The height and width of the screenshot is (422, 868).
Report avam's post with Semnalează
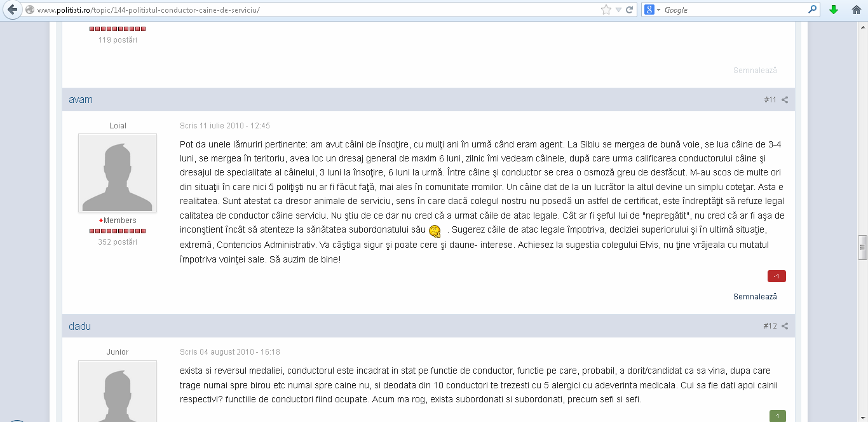(755, 297)
